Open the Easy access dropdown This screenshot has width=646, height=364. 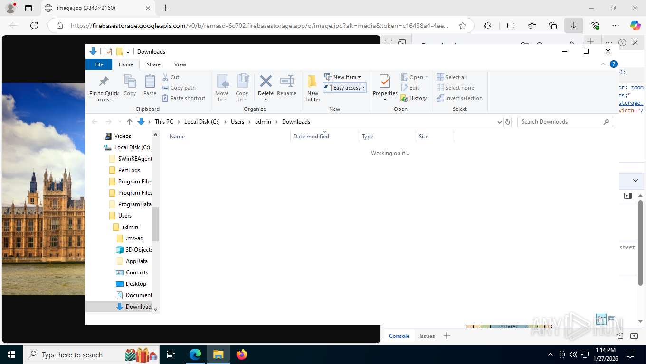point(345,88)
